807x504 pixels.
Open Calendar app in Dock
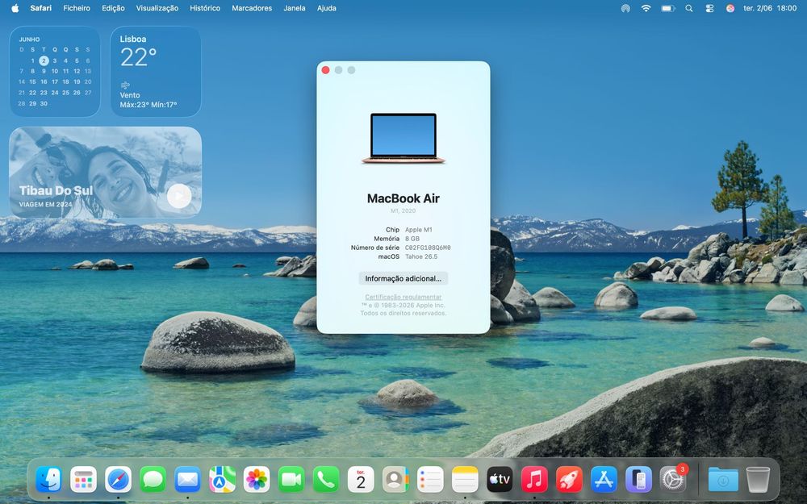[x=361, y=479]
